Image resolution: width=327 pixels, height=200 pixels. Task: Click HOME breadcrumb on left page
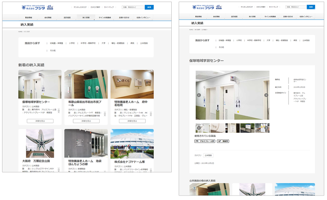tap(20, 32)
